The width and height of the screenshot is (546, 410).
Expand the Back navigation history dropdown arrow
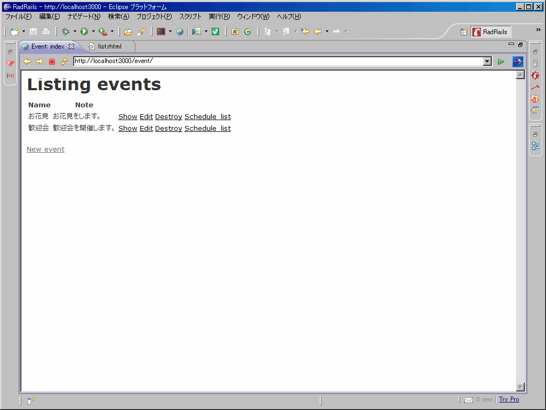[327, 31]
